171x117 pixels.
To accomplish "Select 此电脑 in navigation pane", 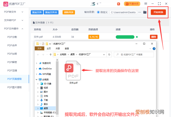I will tap(45, 80).
